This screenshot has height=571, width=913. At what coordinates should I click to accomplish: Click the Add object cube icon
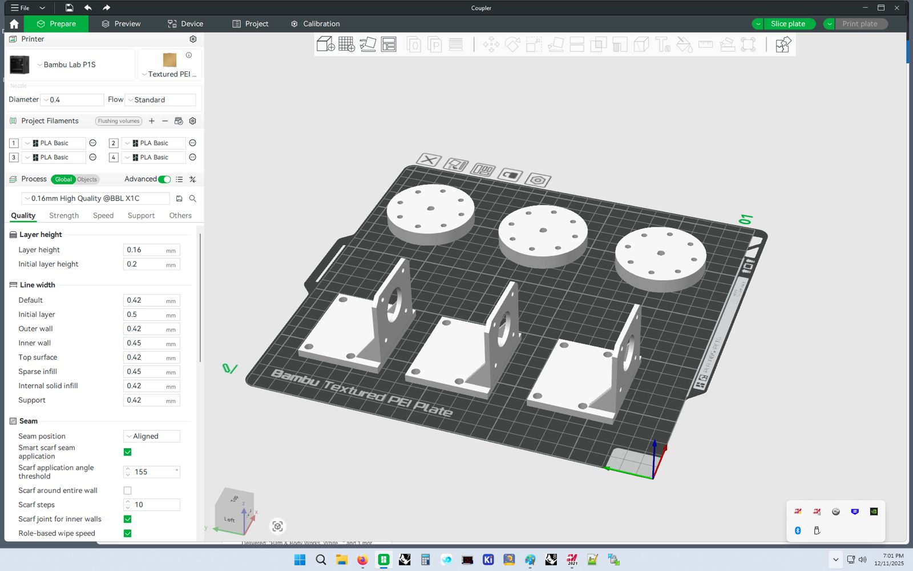pyautogui.click(x=325, y=45)
